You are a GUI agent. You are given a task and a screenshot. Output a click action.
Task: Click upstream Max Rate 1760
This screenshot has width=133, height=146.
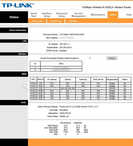78,132
